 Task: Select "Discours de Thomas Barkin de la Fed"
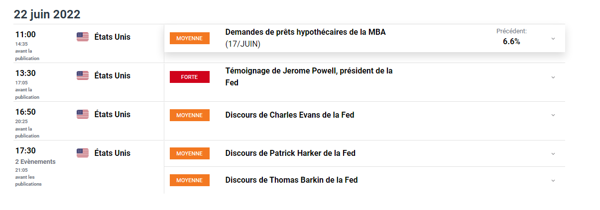[291, 180]
